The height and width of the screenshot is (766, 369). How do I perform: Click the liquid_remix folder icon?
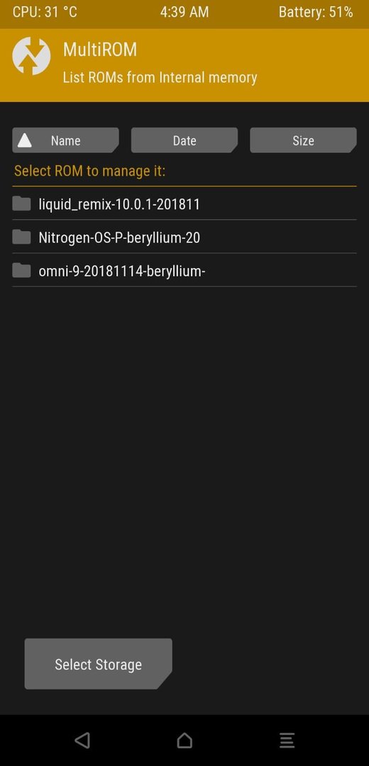(x=21, y=204)
